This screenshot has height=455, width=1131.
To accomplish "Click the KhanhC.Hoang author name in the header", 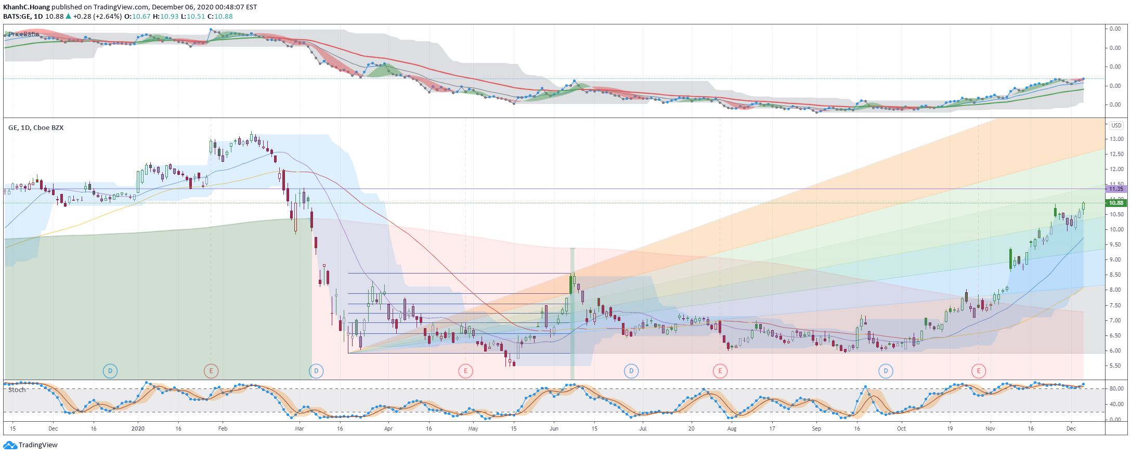I will [x=26, y=7].
